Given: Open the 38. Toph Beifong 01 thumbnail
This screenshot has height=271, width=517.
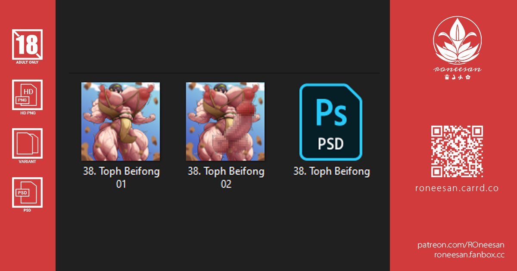Looking at the screenshot, I should click(121, 122).
